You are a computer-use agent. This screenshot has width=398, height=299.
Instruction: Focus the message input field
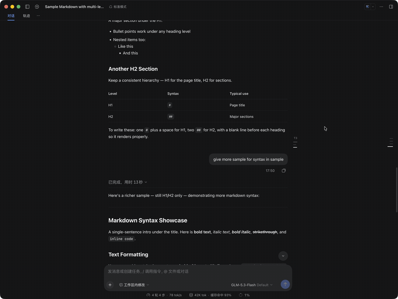198,271
